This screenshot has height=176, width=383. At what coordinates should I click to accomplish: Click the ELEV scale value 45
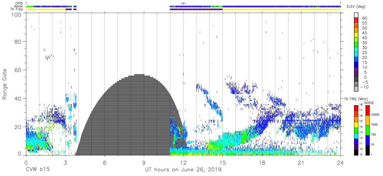(364, 33)
